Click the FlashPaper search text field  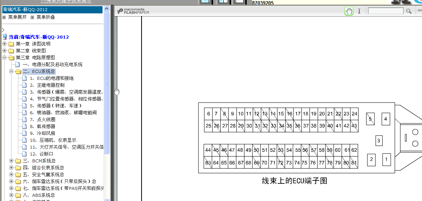pos(386,11)
